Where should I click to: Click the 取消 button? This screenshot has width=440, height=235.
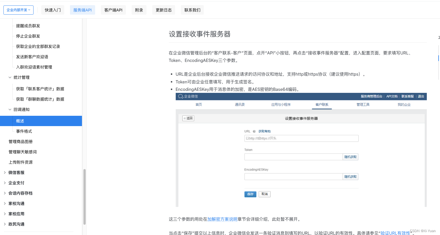[x=265, y=194]
